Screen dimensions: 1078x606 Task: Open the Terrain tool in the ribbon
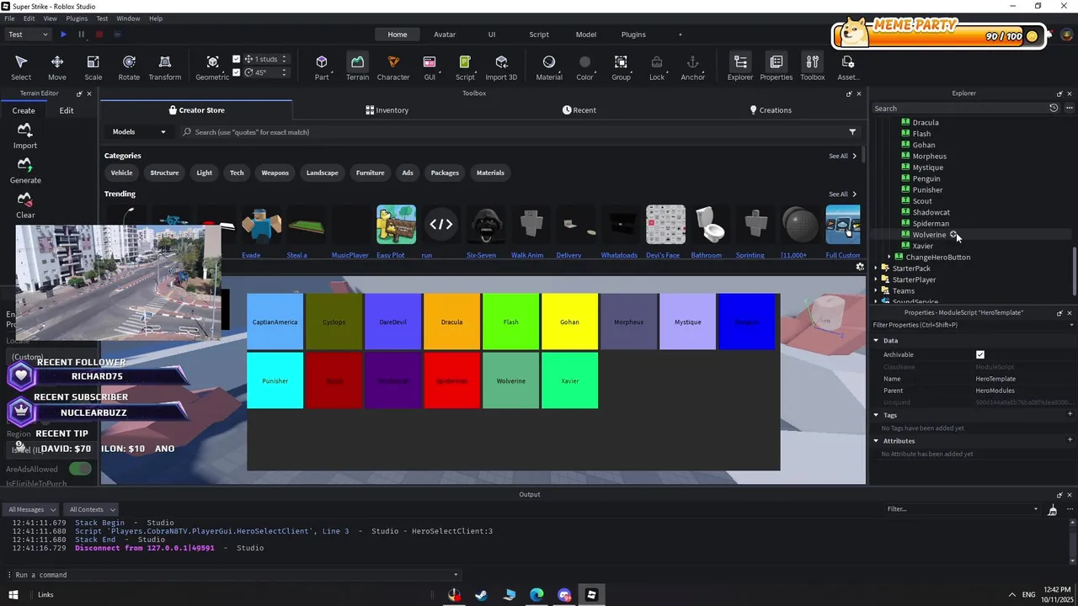click(357, 67)
